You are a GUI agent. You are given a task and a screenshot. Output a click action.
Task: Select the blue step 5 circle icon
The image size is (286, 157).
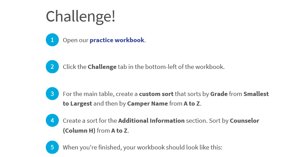52,147
